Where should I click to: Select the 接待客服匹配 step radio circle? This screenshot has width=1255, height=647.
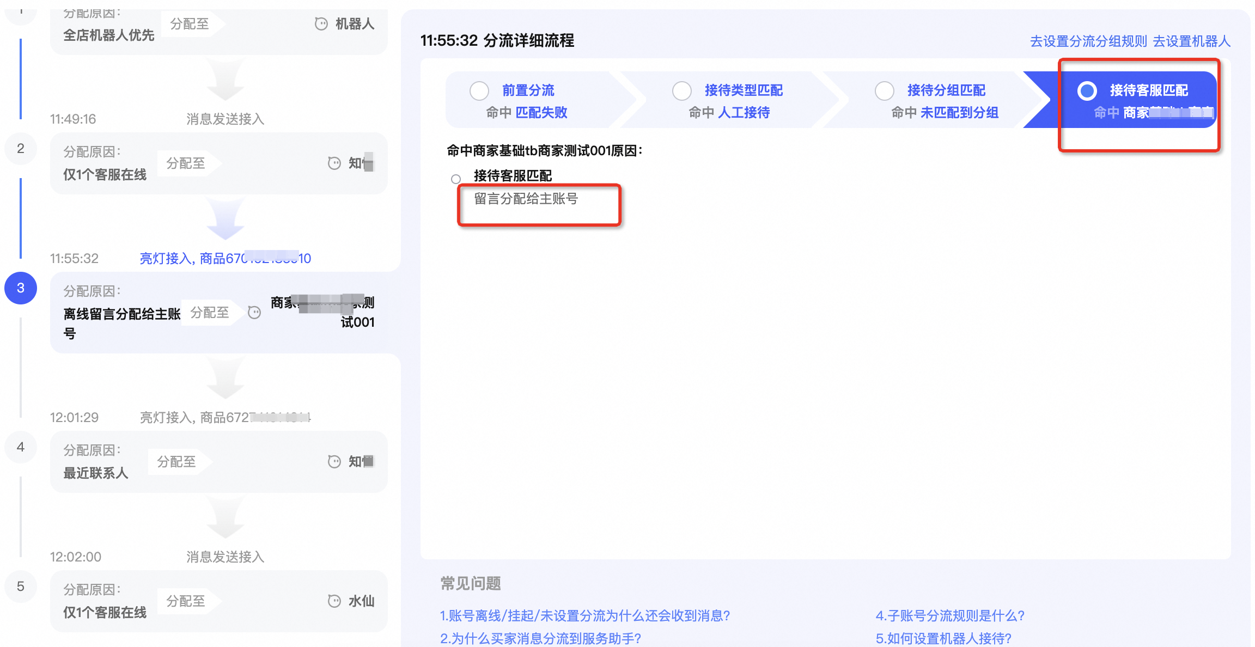pos(1087,90)
